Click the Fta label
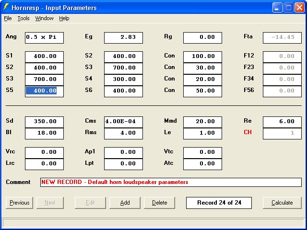This screenshot has width=307, height=230. coord(248,36)
